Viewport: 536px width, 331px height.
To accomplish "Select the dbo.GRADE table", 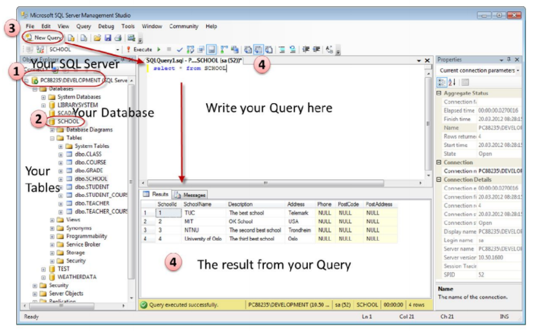I will 89,171.
